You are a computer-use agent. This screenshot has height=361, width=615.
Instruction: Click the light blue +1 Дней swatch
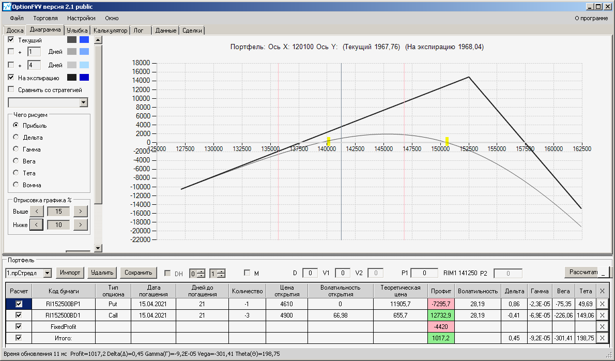pos(84,51)
